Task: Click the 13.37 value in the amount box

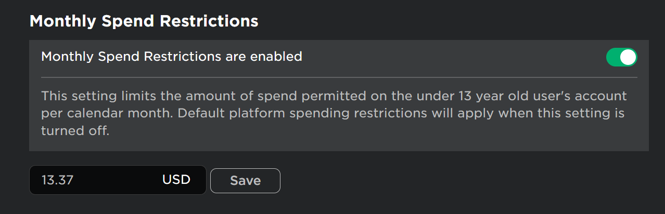Action: [57, 180]
